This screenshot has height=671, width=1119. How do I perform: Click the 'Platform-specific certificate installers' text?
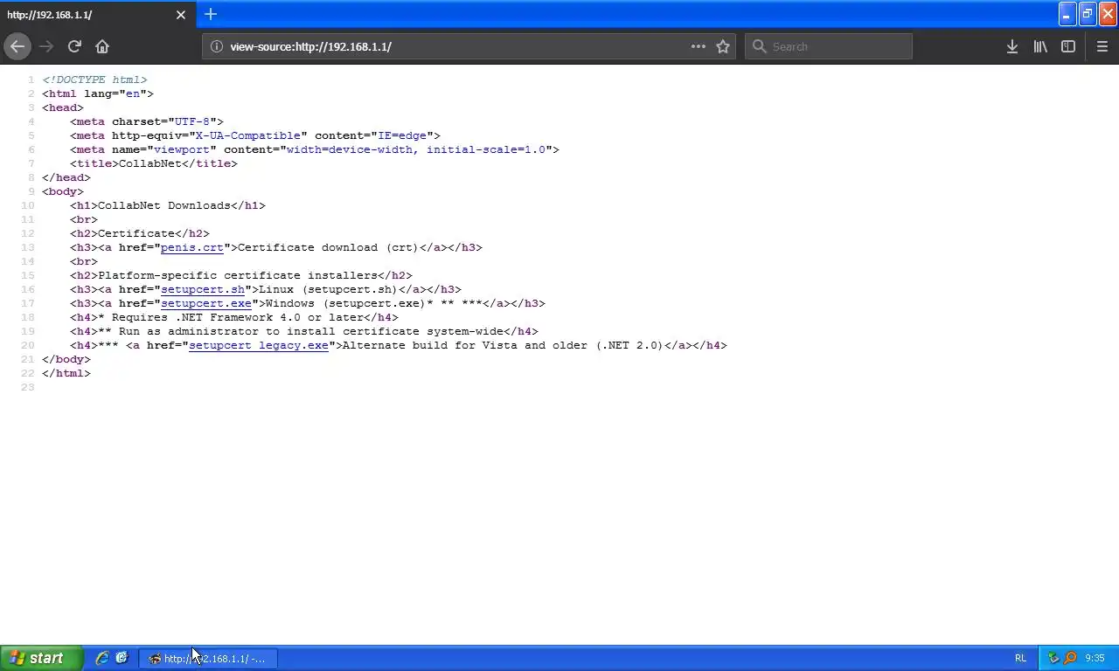tap(238, 275)
